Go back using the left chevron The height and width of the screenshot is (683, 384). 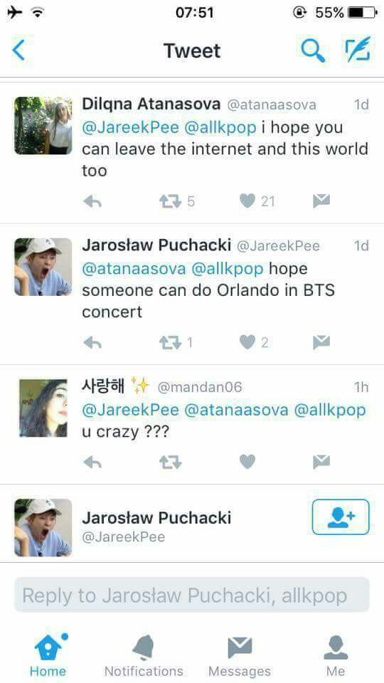click(x=18, y=50)
